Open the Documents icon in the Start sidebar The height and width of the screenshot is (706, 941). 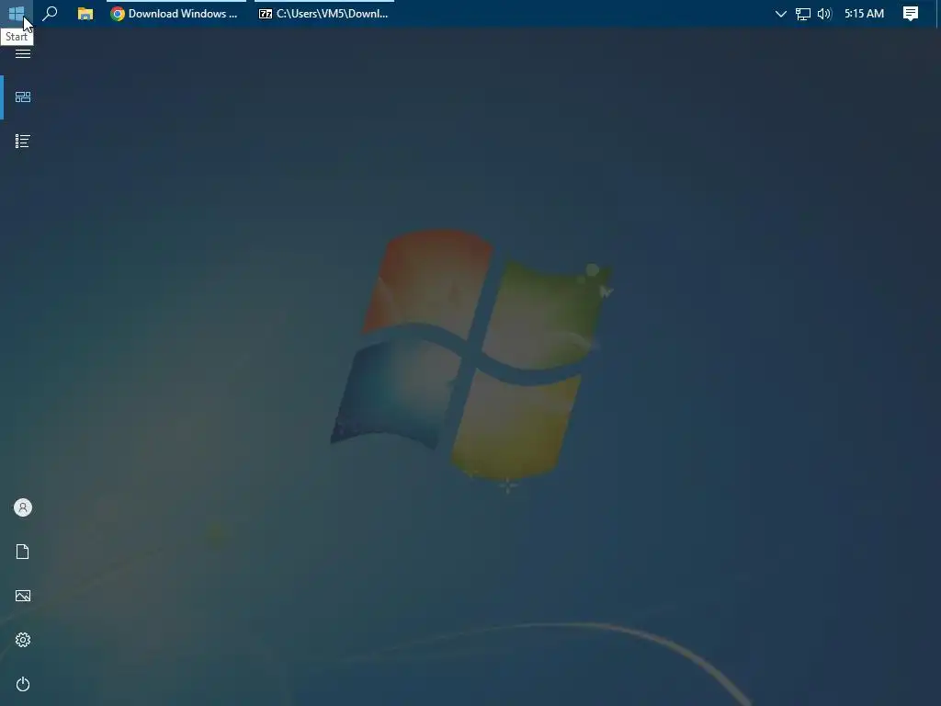coord(23,552)
